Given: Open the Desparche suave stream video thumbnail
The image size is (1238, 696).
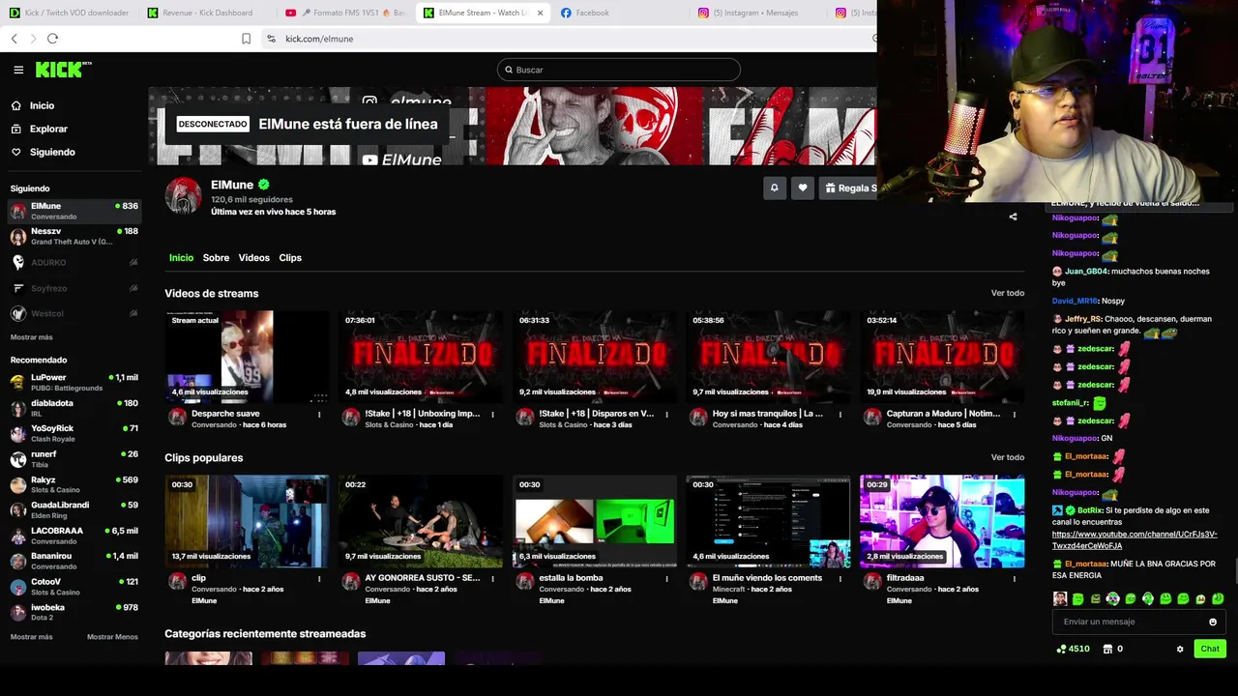Looking at the screenshot, I should click(x=247, y=356).
